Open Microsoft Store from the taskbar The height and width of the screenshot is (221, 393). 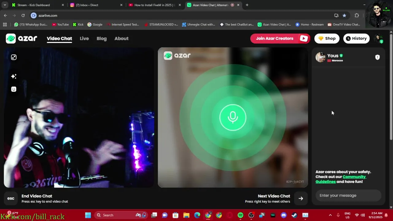click(x=176, y=215)
